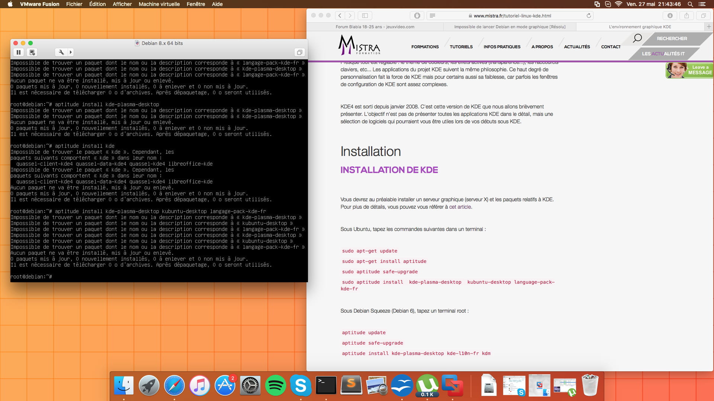Viewport: 714px width, 401px height.
Task: Open System Preferences from Dock
Action: 250,385
